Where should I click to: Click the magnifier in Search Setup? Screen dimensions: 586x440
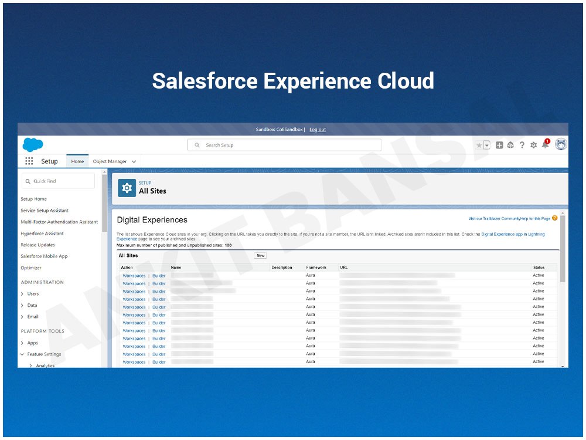[x=197, y=145]
